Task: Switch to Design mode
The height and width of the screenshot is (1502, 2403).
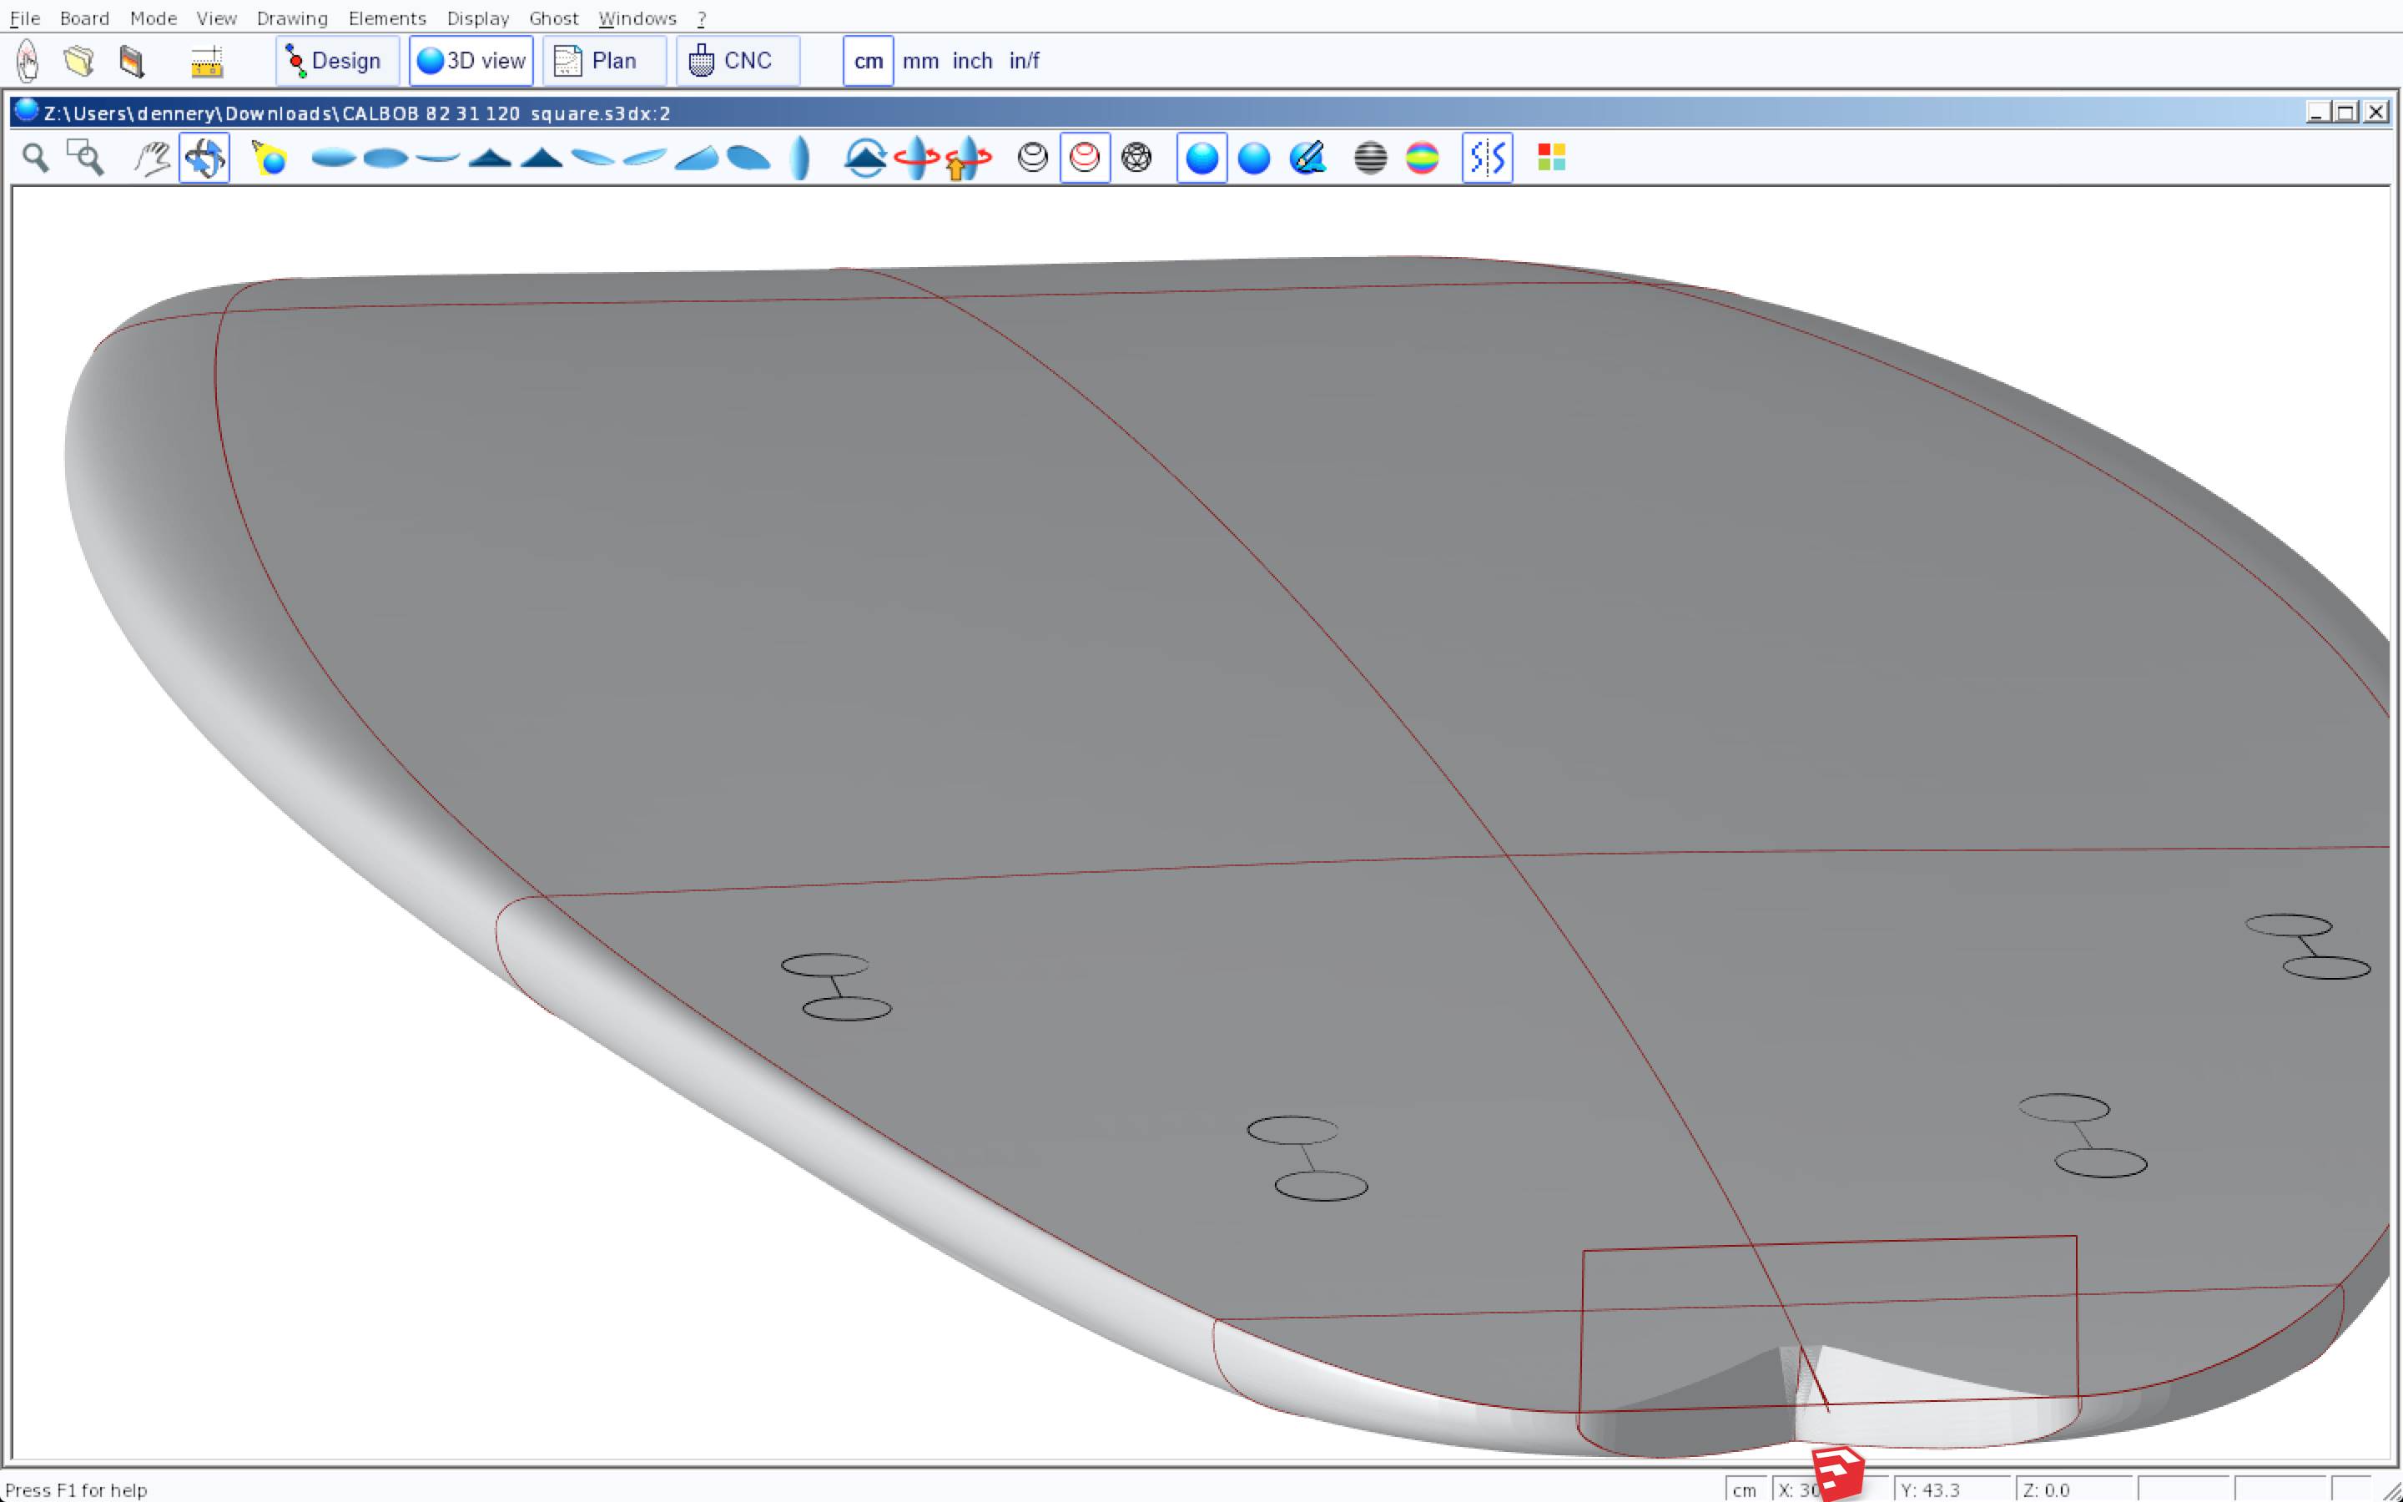Action: pos(336,61)
